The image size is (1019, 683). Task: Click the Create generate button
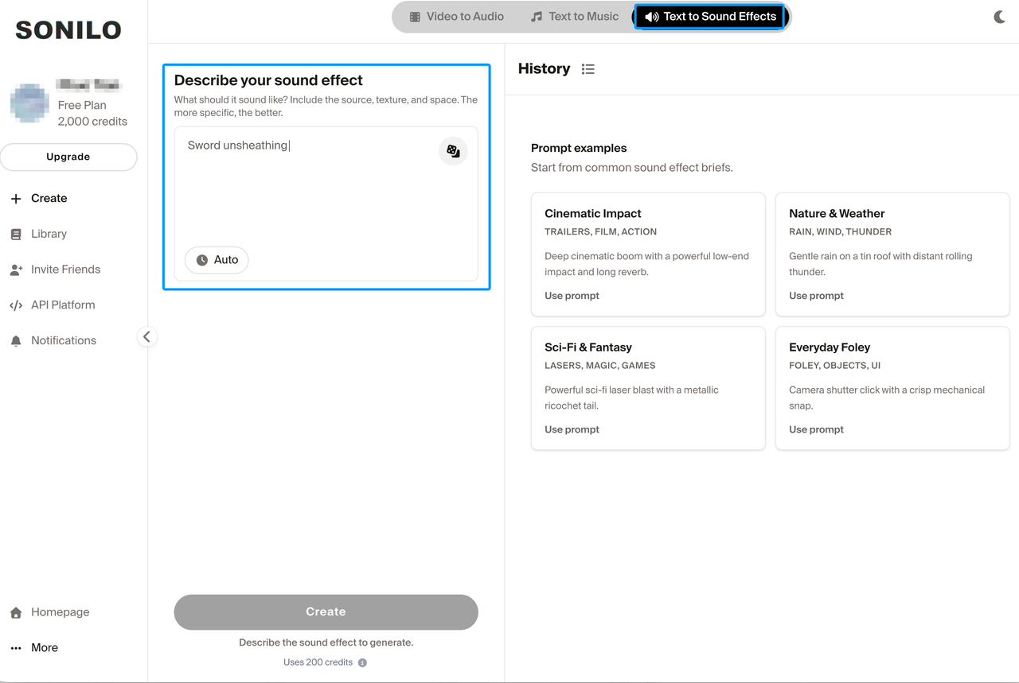[326, 612]
